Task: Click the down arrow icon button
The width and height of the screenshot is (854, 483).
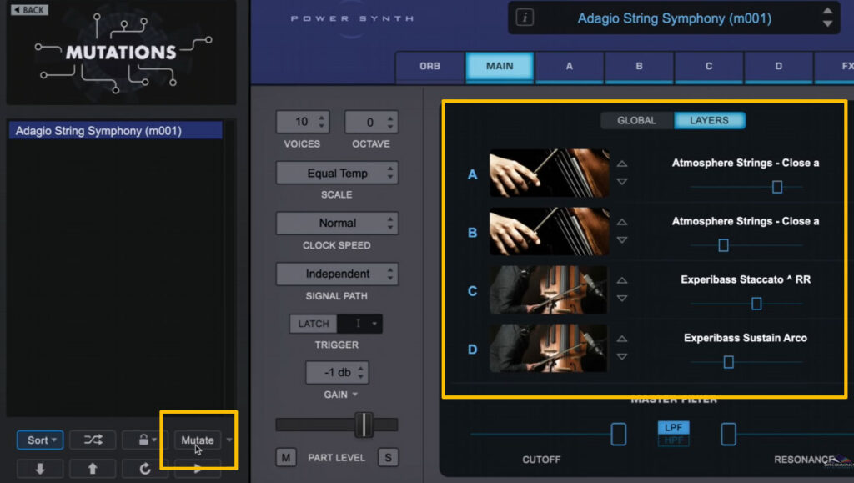Action: (x=39, y=469)
